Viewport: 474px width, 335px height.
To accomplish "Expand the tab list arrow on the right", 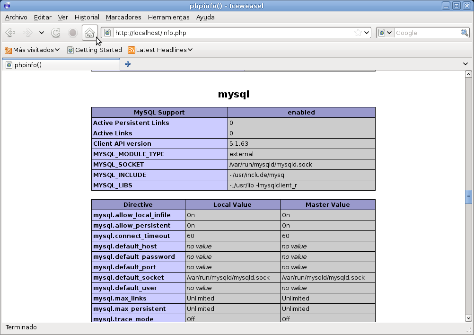I will click(465, 63).
